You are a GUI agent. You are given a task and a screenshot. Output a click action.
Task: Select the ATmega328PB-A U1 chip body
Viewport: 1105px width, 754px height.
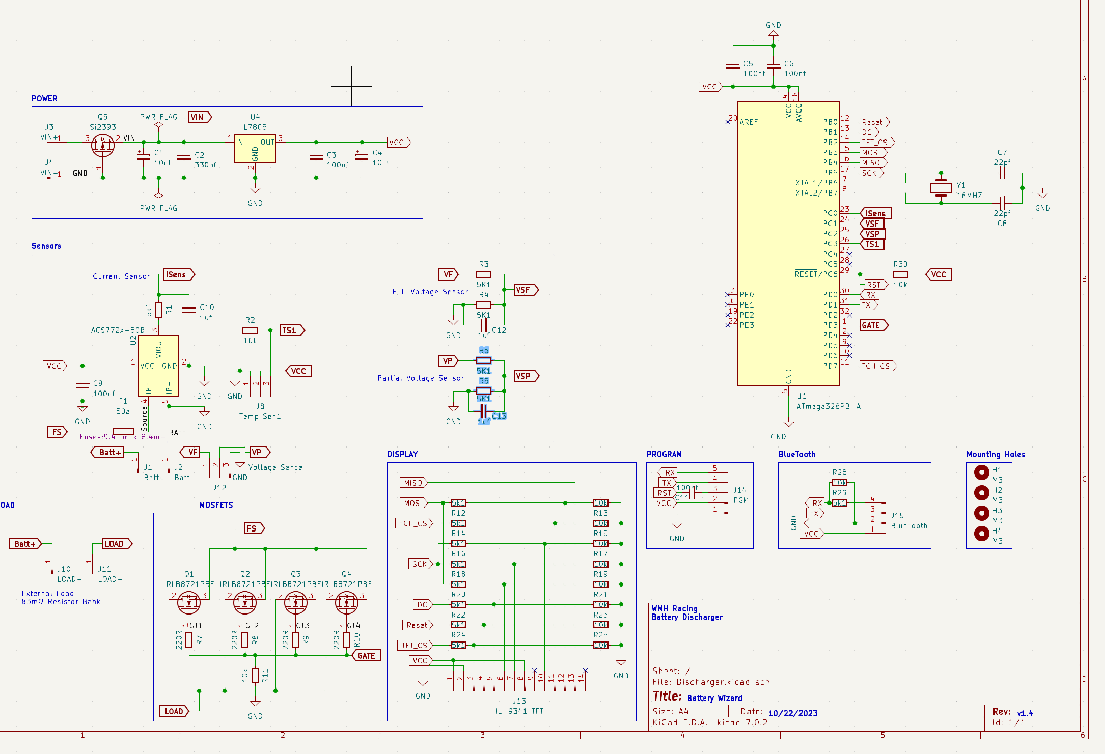coord(788,244)
